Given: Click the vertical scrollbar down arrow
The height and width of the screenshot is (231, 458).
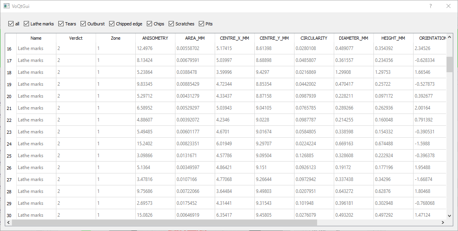Looking at the screenshot, I should tap(449, 216).
